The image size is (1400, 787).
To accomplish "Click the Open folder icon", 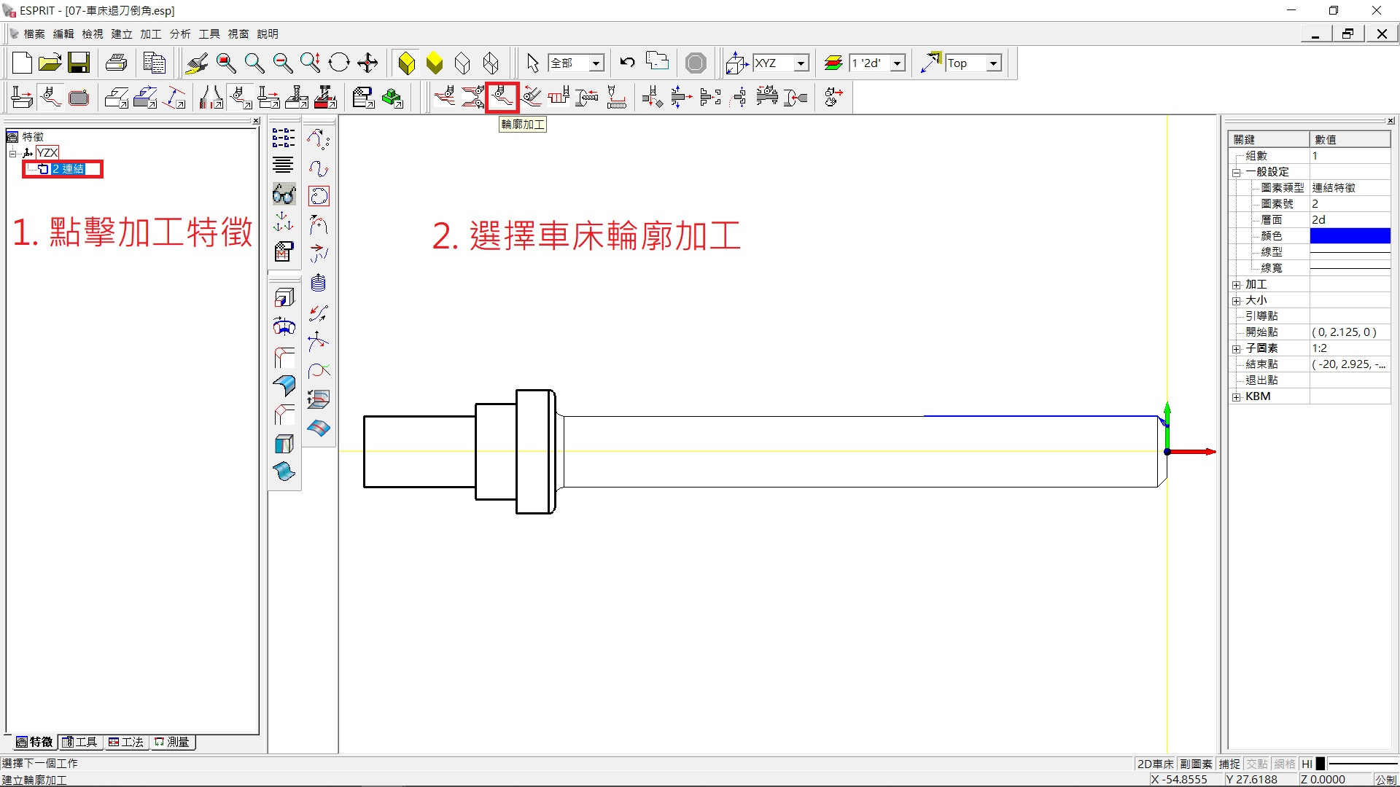I will click(50, 63).
